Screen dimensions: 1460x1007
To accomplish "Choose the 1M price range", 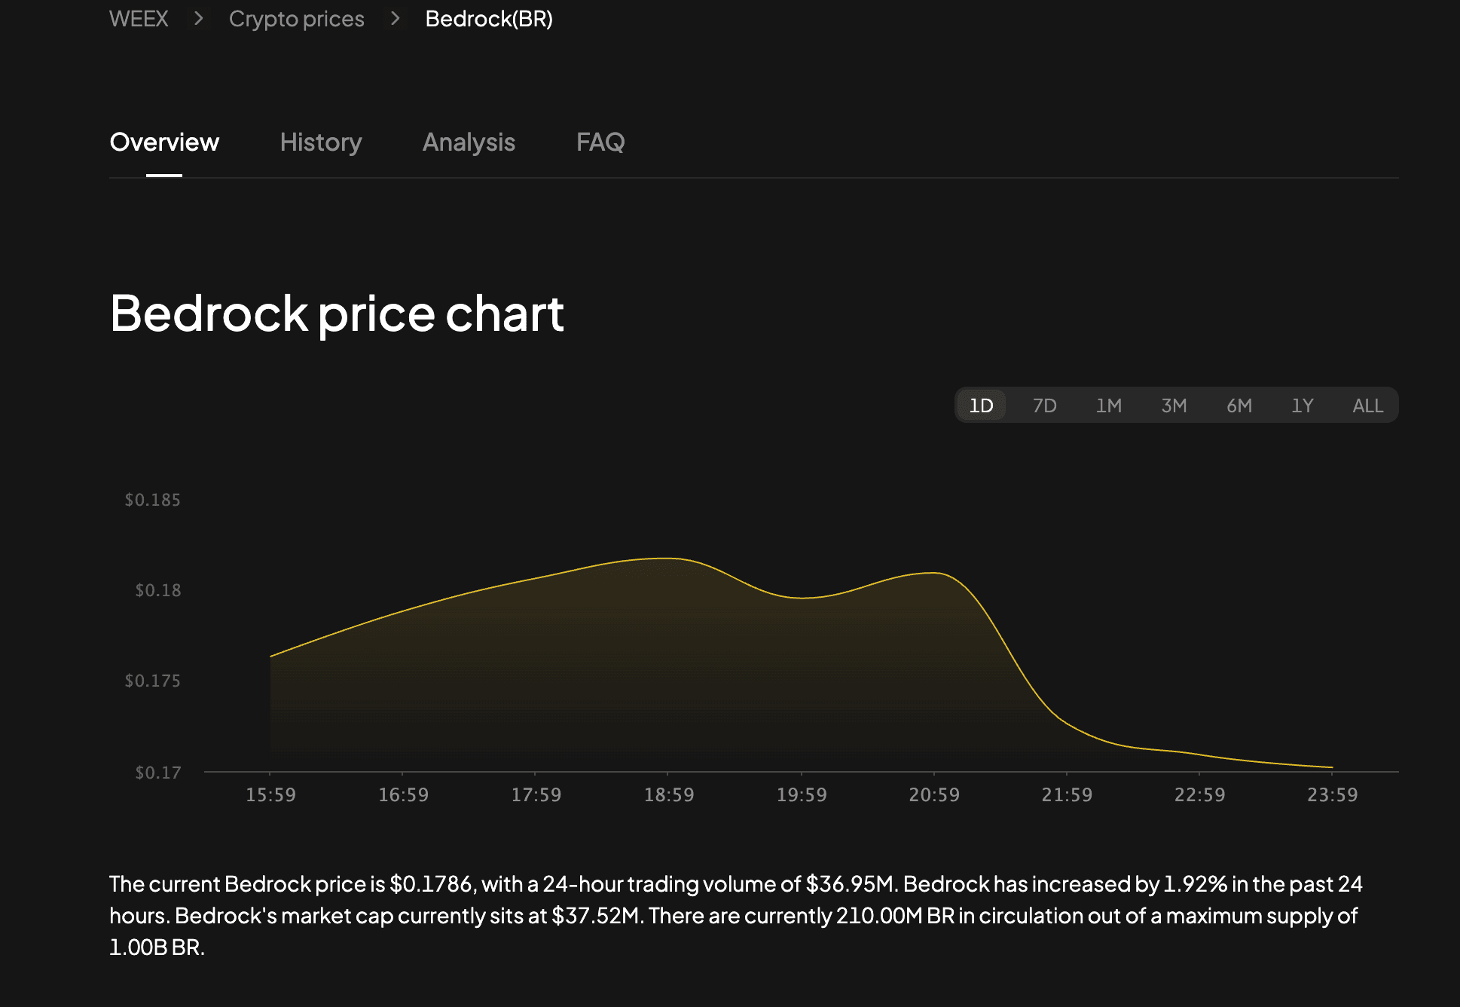I will 1109,405.
